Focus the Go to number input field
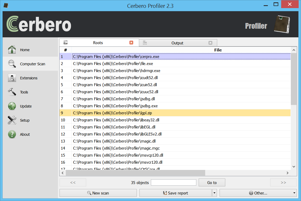Image resolution: width=301 pixels, height=201 pixels. (174, 182)
